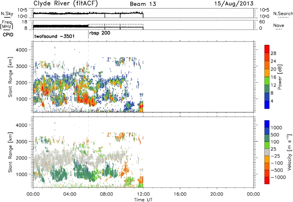Click the 16:00 time axis label

(x=180, y=194)
